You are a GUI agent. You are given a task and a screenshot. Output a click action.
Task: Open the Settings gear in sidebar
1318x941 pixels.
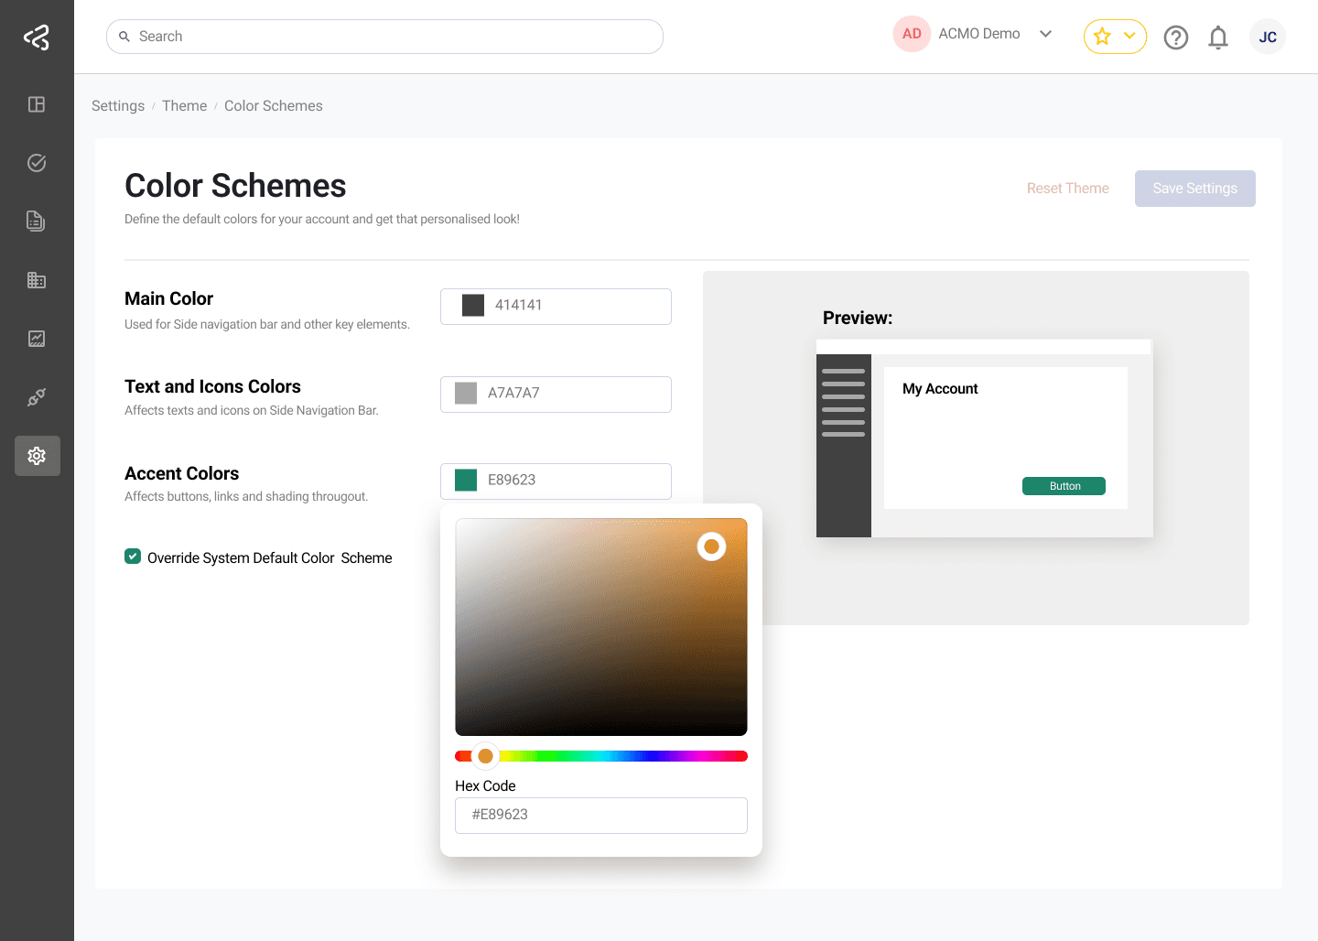(37, 455)
